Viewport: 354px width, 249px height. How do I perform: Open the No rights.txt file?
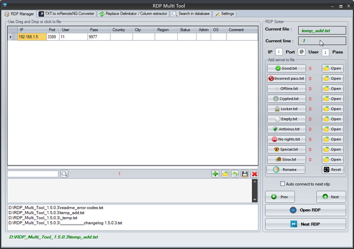point(333,139)
